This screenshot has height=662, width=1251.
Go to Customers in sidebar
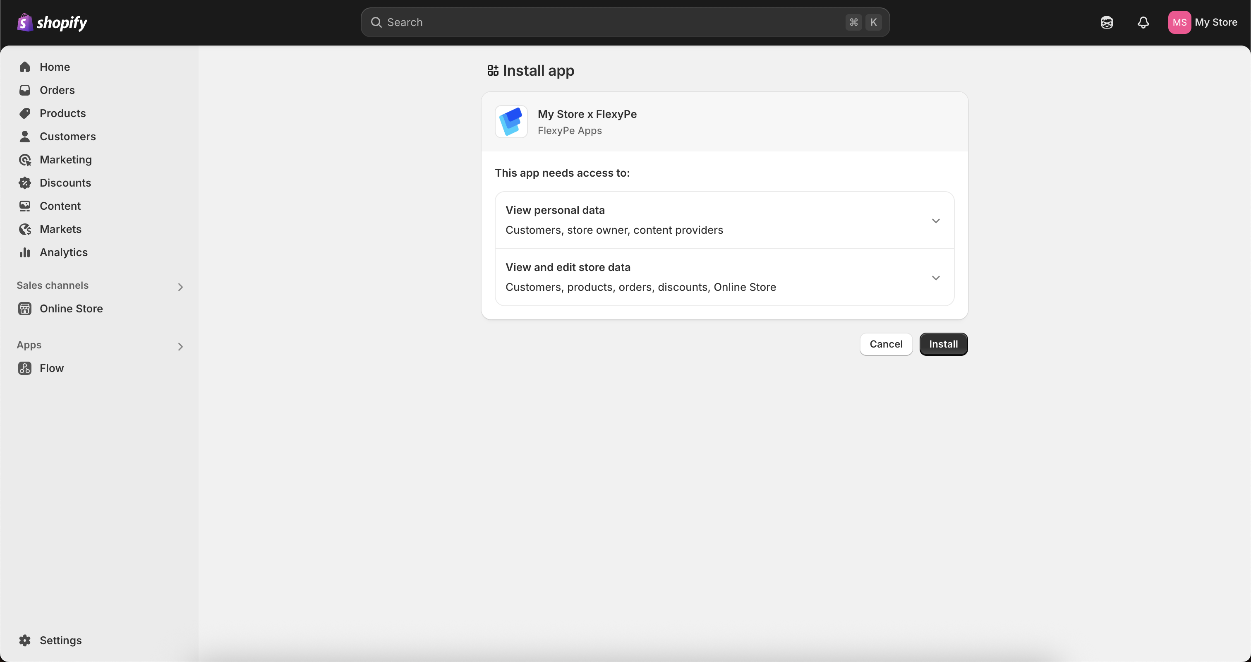coord(67,137)
